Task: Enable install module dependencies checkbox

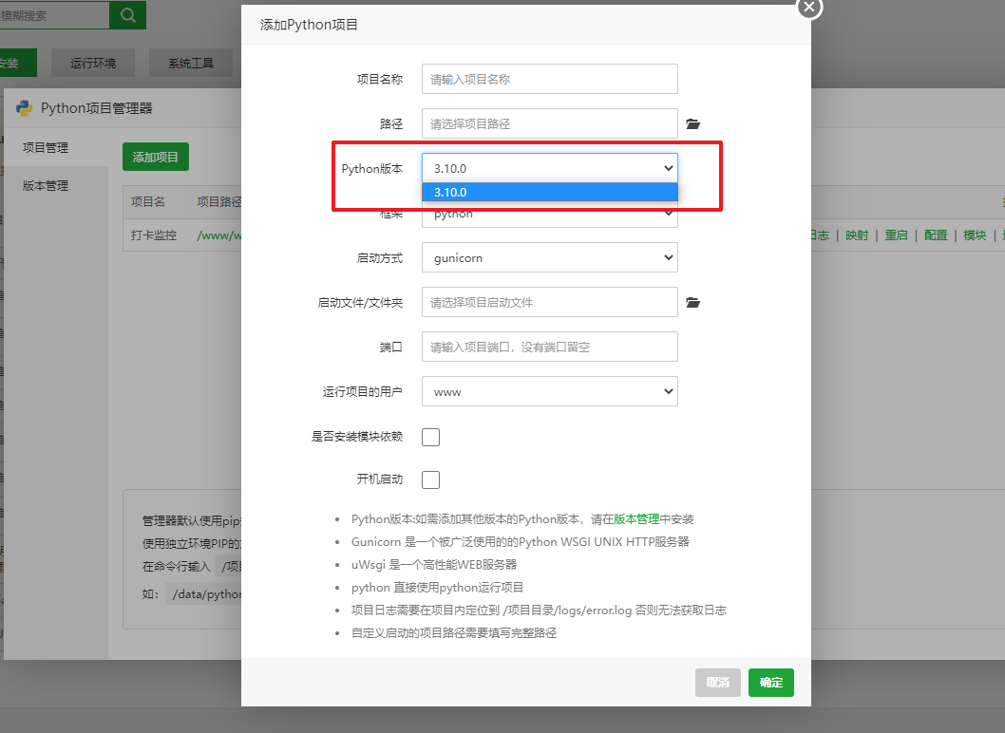Action: [430, 437]
